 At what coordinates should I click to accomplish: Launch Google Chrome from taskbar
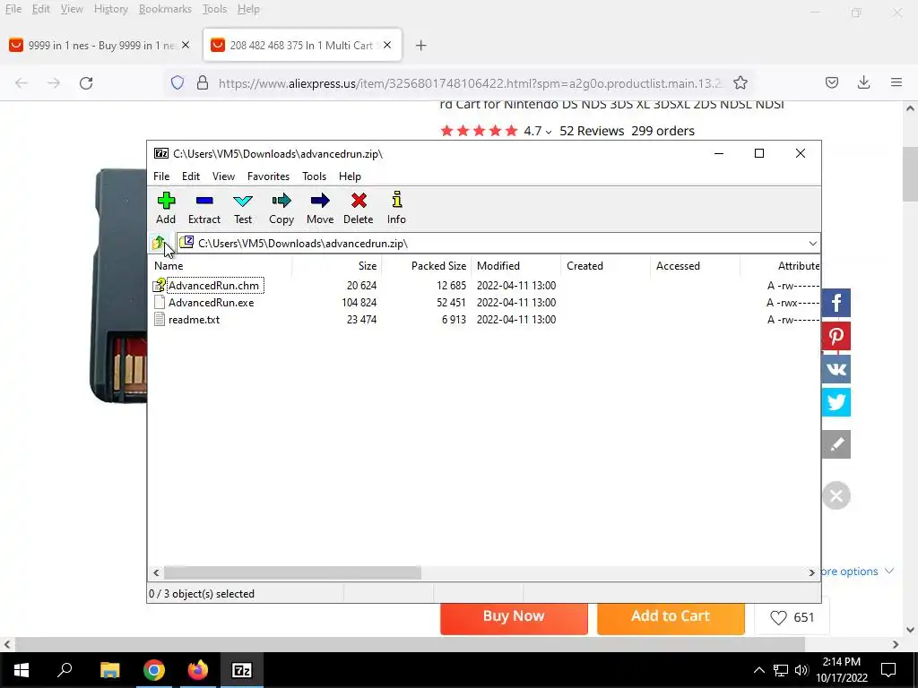click(154, 670)
